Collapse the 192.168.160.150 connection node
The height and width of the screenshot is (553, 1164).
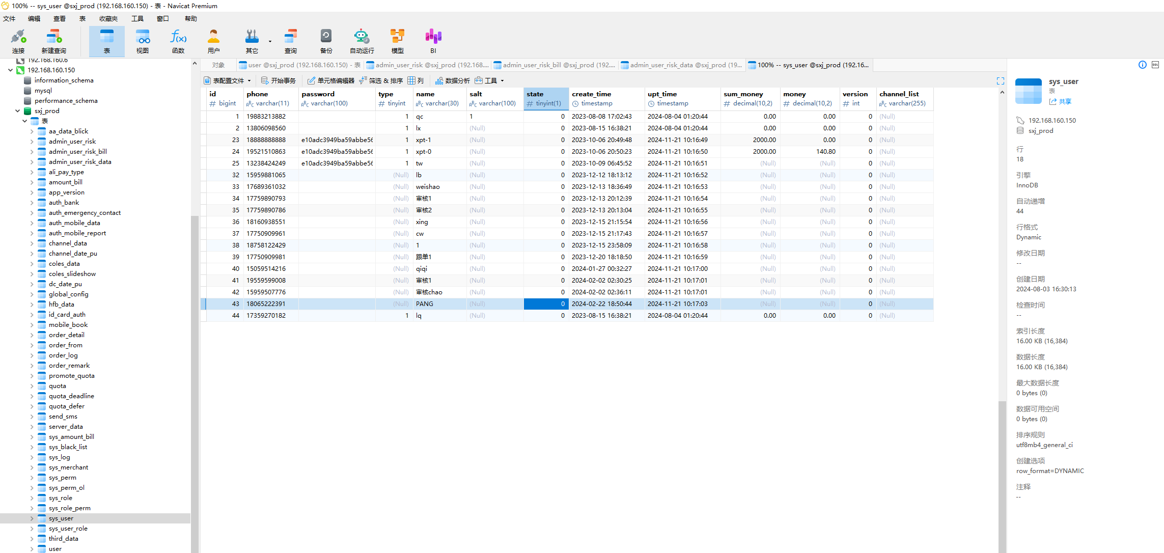tap(10, 70)
